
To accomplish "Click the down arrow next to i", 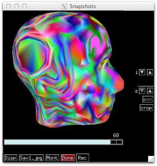I will [142, 72].
